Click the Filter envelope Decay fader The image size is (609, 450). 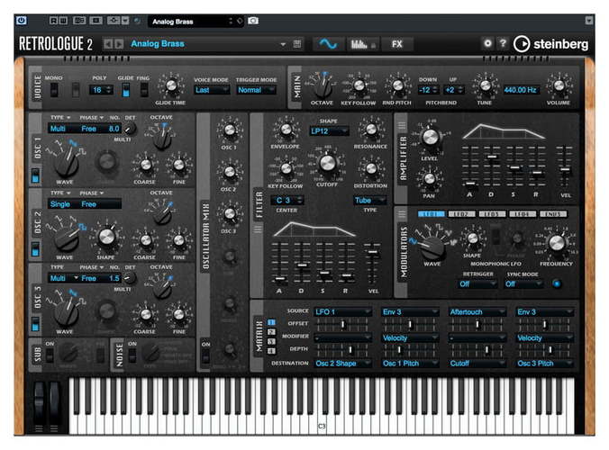302,265
